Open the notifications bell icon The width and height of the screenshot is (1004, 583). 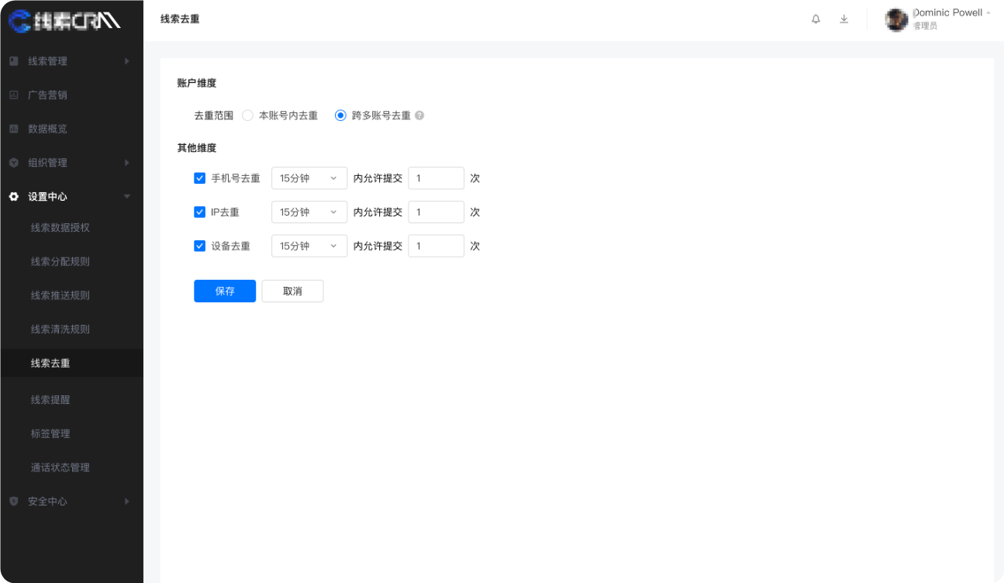point(816,19)
